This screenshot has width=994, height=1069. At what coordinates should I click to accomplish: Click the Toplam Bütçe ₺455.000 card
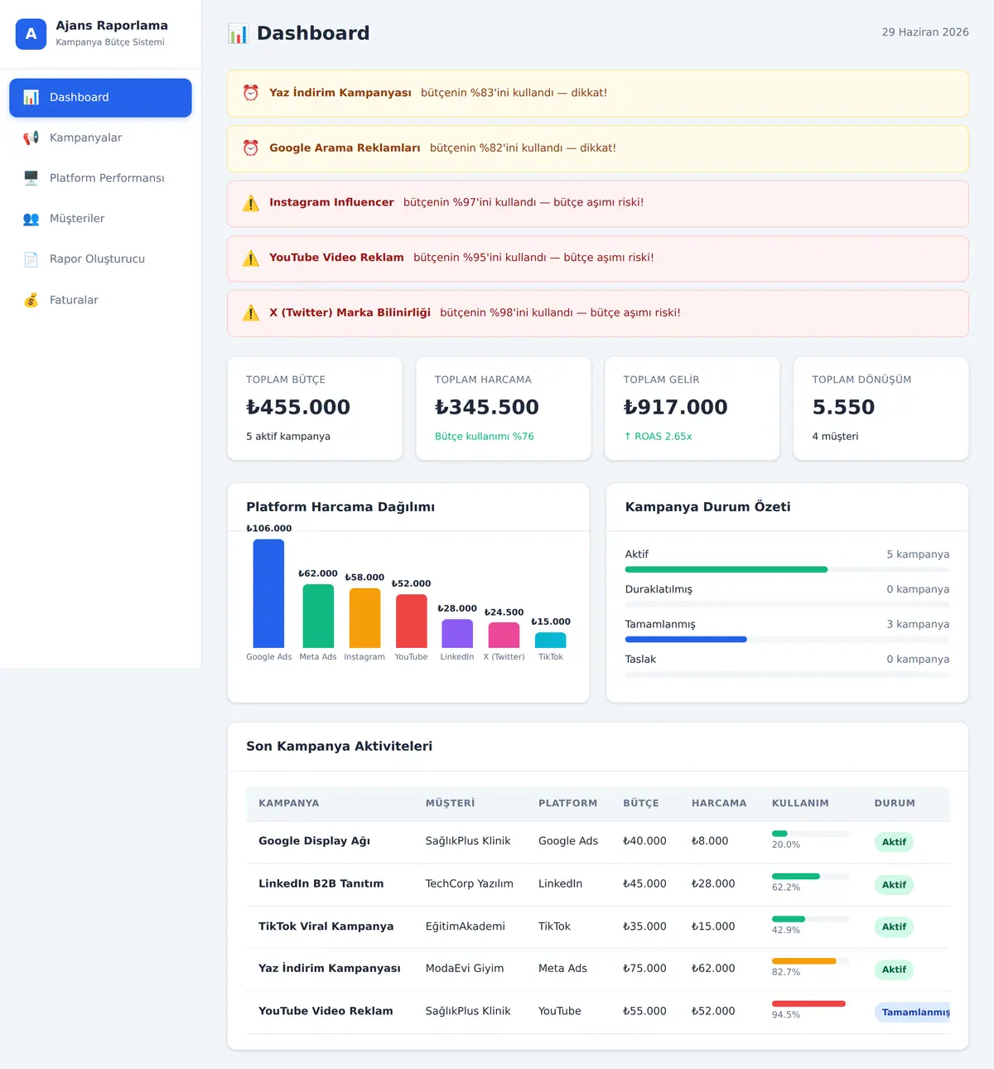[x=315, y=409]
